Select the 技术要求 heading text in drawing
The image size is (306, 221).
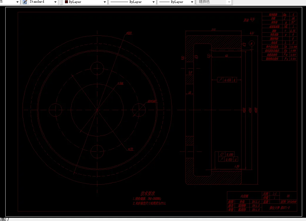[148, 193]
